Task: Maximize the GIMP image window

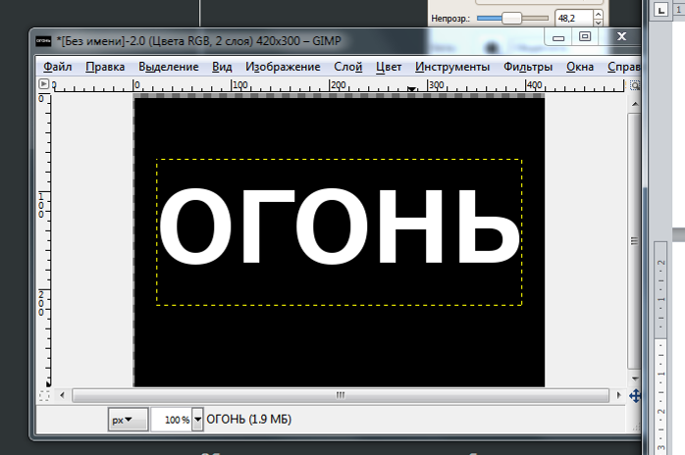Action: click(x=585, y=36)
